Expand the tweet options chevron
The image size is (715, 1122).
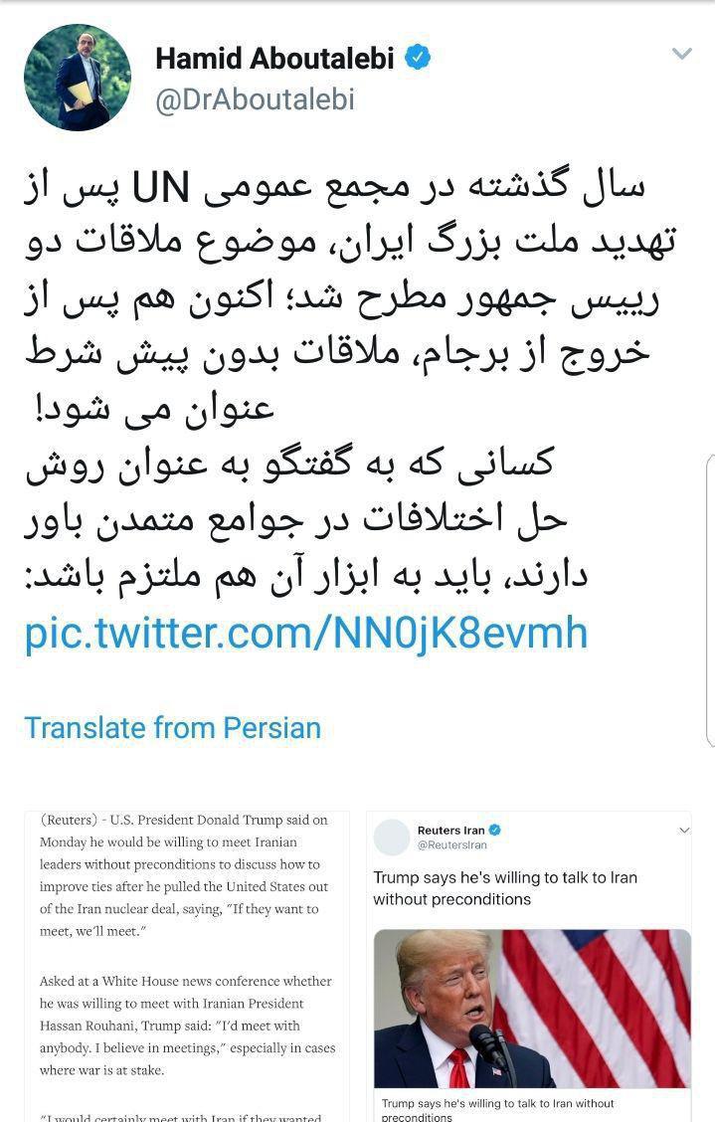681,54
